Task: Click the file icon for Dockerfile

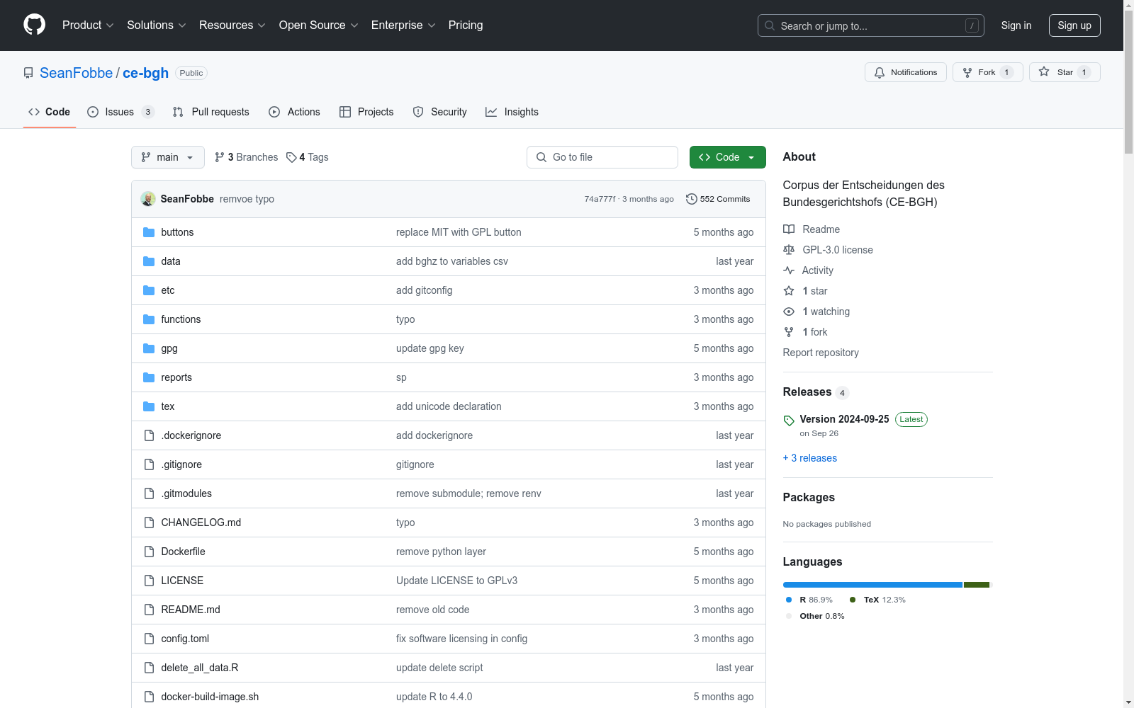Action: click(x=149, y=552)
